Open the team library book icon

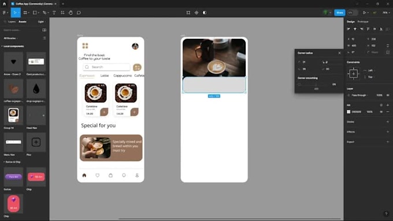tap(44, 30)
